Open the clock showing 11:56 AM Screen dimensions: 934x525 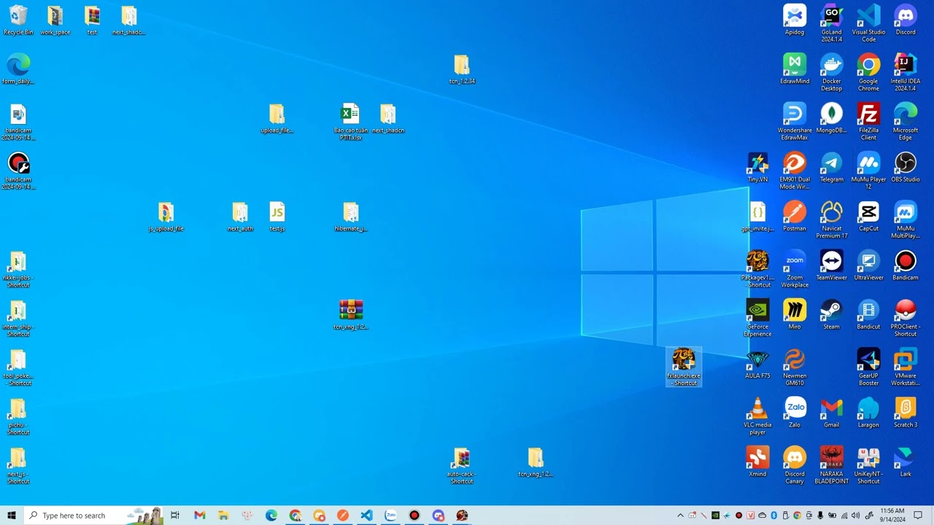click(892, 516)
